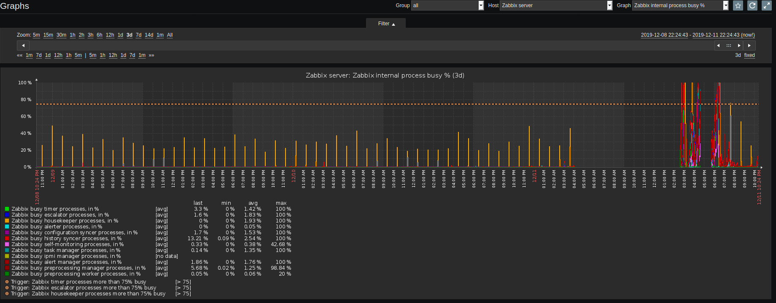Click the start date 2019-12-08 timestamp
Screen dimensions: 776x303
[664, 35]
